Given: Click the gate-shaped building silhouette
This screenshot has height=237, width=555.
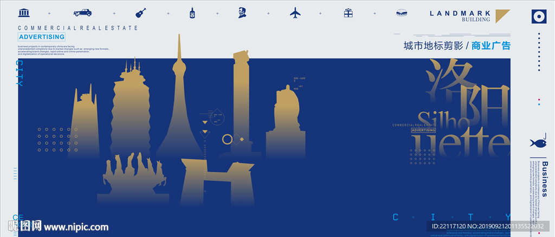Looking at the screenshot, I should 217,182.
